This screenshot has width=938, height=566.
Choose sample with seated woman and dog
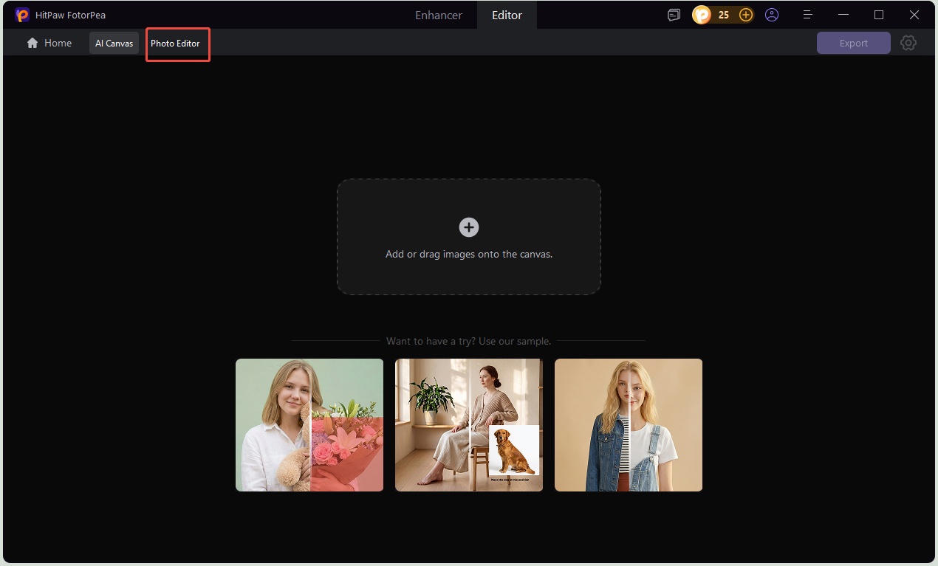[469, 425]
